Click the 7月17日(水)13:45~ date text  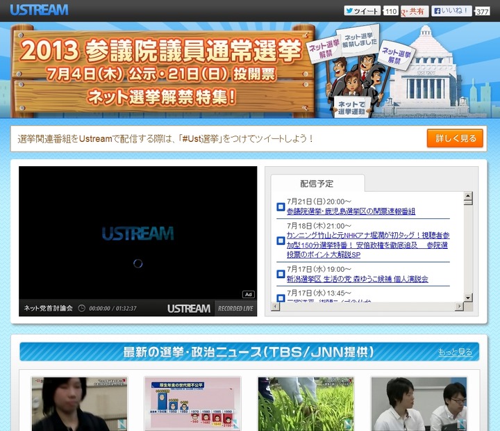pos(319,293)
